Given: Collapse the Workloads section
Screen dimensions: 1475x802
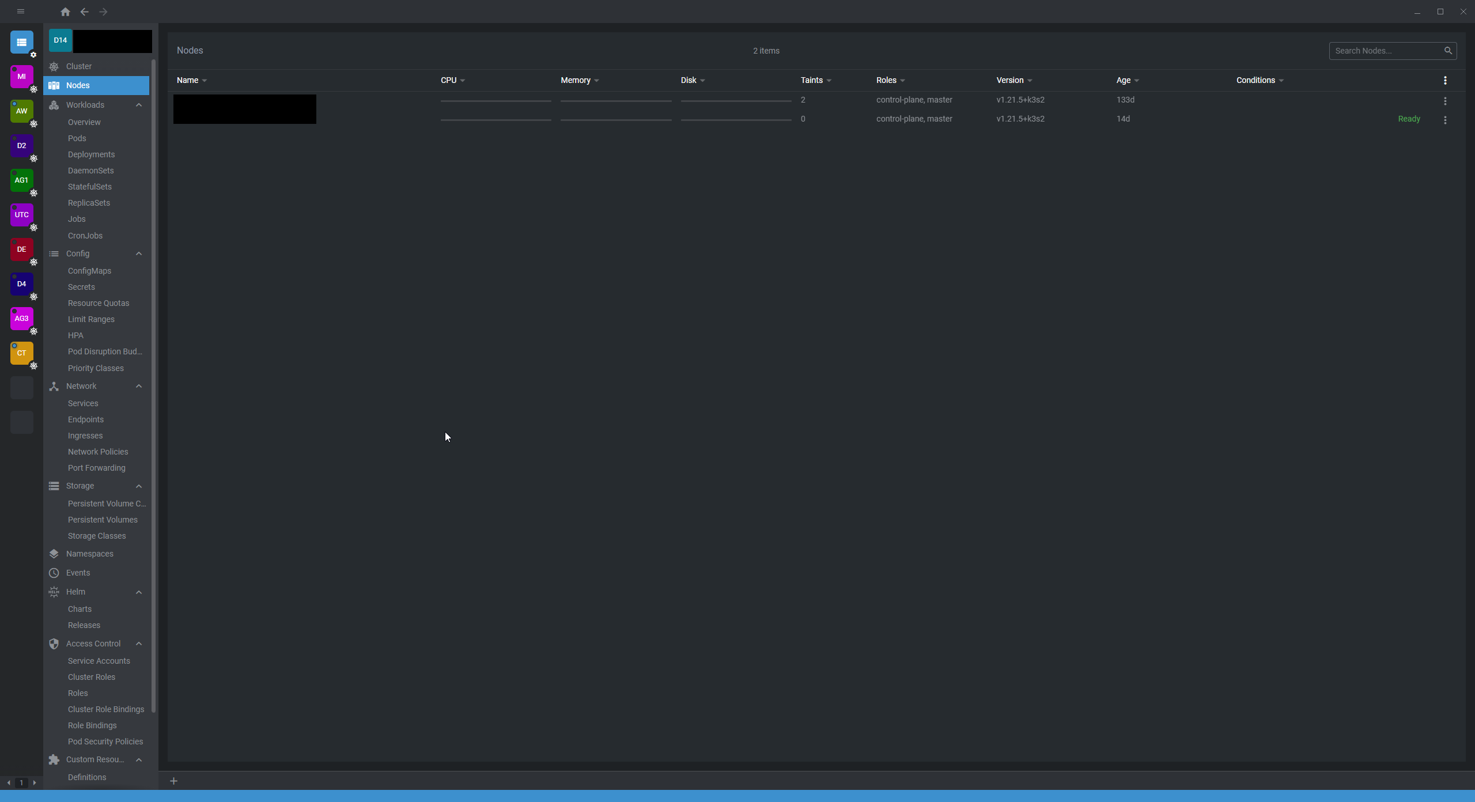Looking at the screenshot, I should tap(138, 105).
